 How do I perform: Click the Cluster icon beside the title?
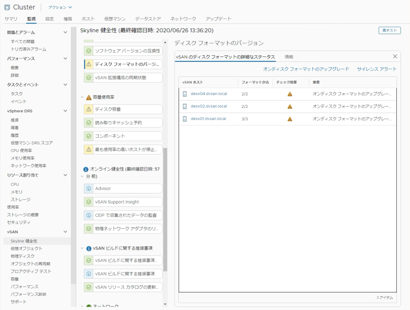click(7, 7)
